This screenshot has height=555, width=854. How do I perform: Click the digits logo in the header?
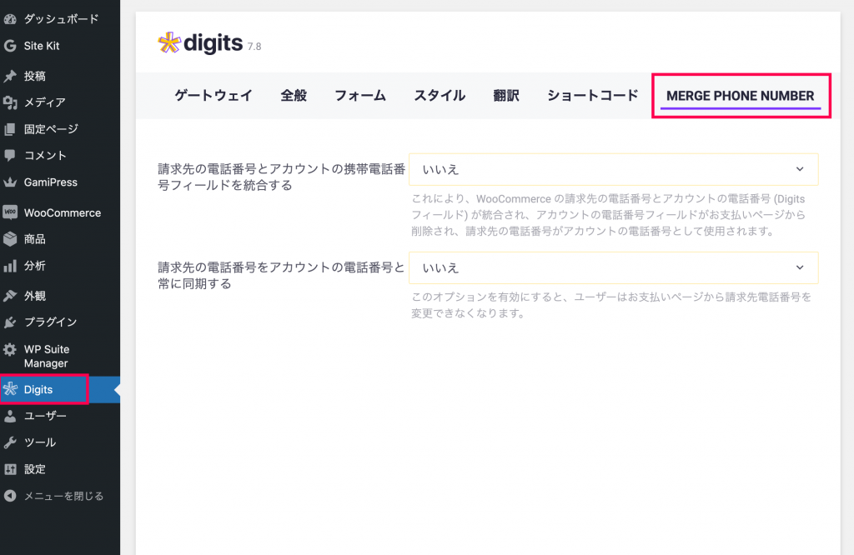[x=200, y=43]
